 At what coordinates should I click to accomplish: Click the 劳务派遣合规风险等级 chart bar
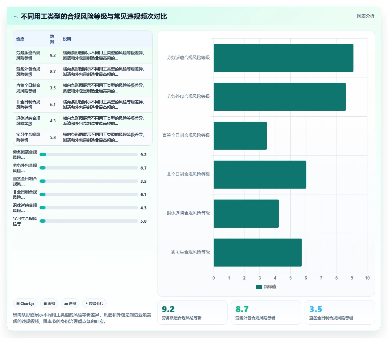283,58
